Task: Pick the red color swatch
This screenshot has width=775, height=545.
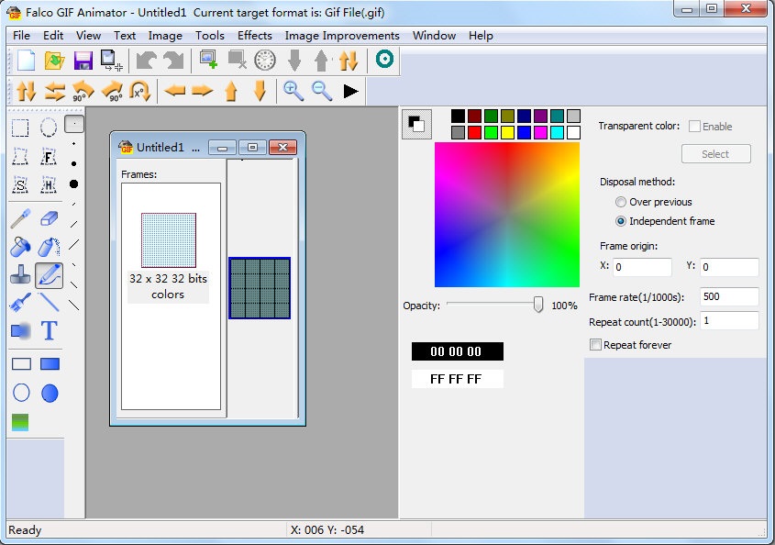Action: point(474,132)
